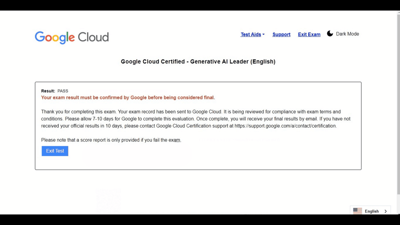400x225 pixels.
Task: Open the Test Aids dropdown menu
Action: 251,35
